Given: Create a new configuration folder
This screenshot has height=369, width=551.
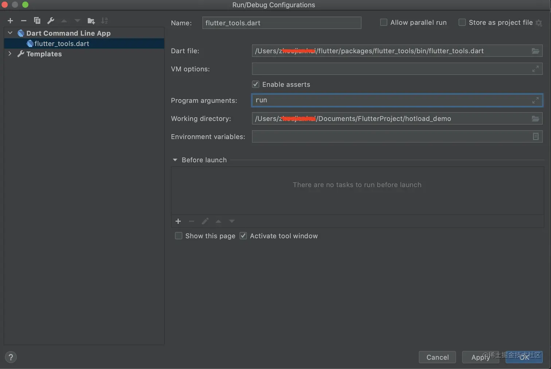Looking at the screenshot, I should point(91,21).
